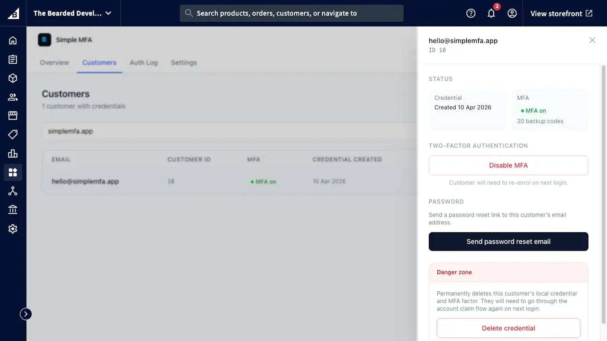Click the side panel scrollbar

(604, 194)
